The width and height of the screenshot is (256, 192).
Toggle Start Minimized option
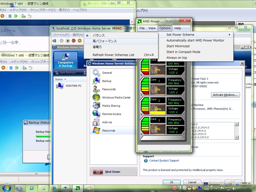pos(195,46)
